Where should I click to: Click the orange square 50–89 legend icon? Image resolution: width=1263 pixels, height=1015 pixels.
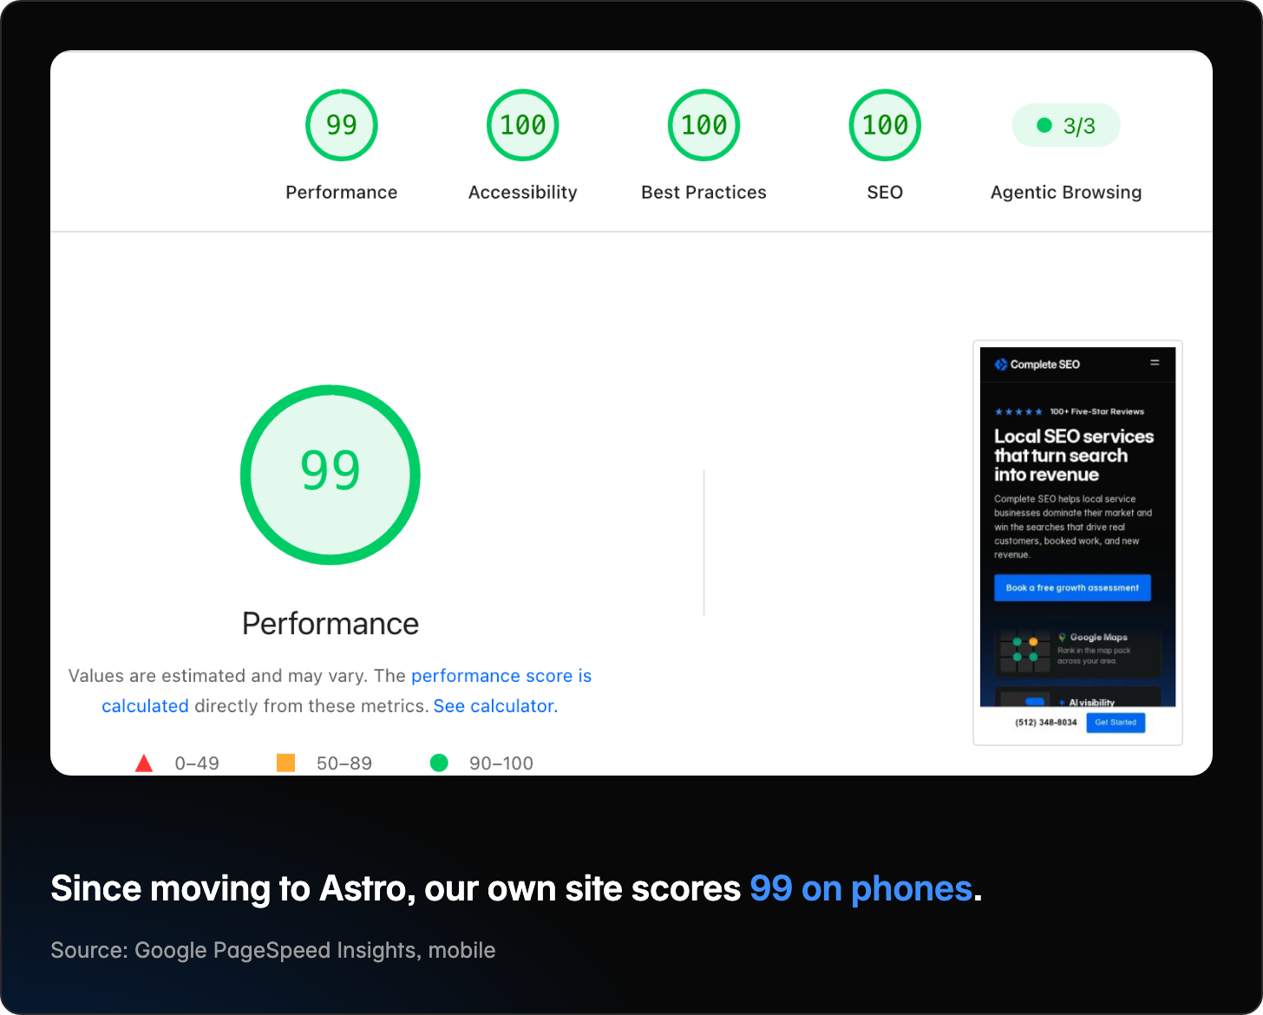(285, 763)
